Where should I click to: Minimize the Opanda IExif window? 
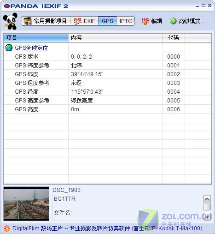[198, 6]
